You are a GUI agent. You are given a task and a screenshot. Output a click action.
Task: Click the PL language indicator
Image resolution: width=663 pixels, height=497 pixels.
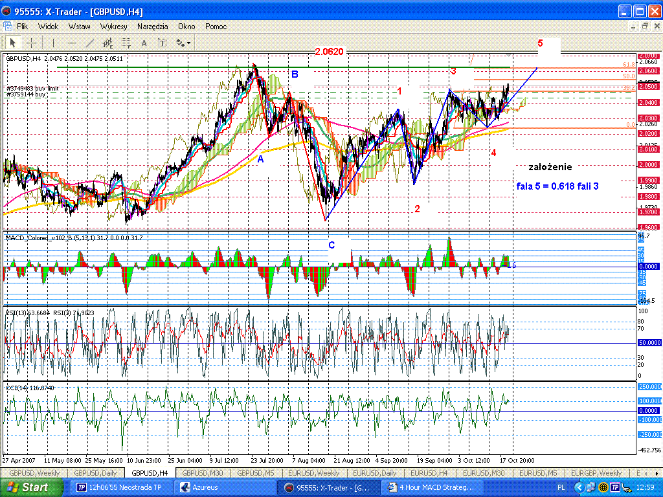[x=561, y=488]
